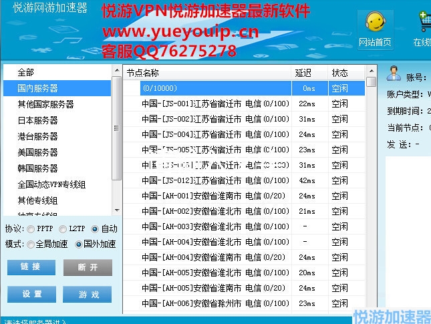Select node JS-001 江苏省宿迁市 电信 row
This screenshot has width=431, height=324.
coord(215,104)
